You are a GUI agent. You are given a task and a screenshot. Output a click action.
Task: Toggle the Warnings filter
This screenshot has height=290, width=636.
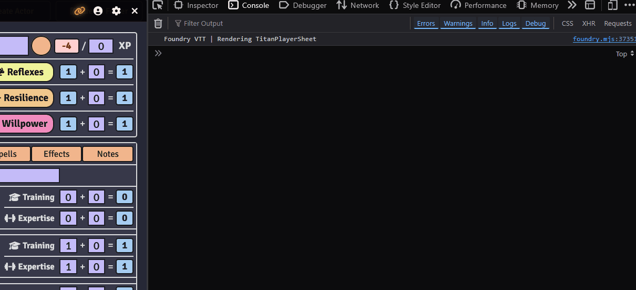(x=458, y=23)
